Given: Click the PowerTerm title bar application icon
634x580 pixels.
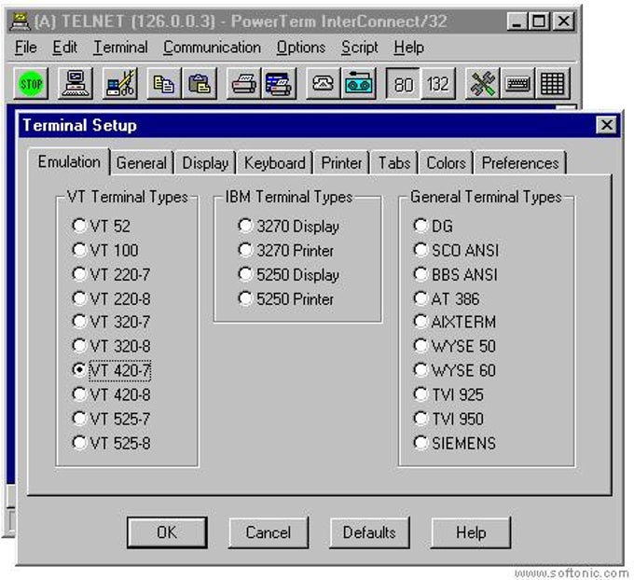Looking at the screenshot, I should click(20, 21).
